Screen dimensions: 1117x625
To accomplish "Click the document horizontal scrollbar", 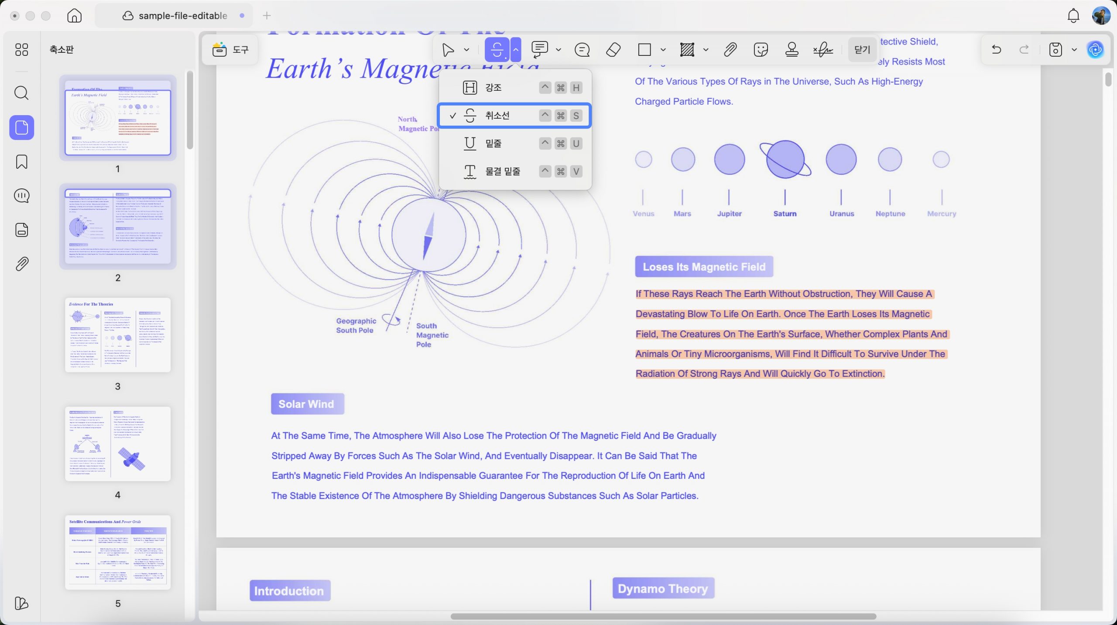I will pyautogui.click(x=663, y=616).
